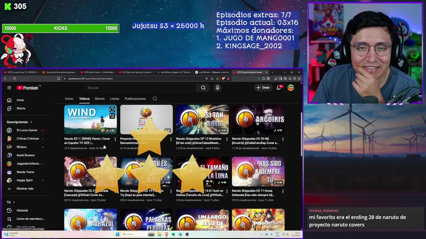Switch to Inicio channel tab
Viewport: 426px width, 239px height.
coord(69,99)
